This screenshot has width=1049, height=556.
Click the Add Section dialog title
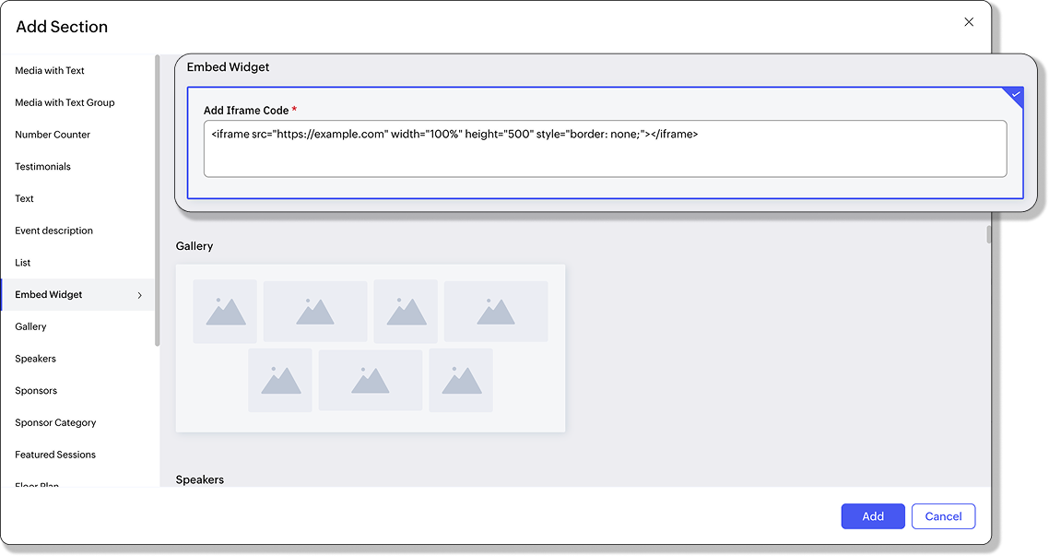tap(62, 27)
